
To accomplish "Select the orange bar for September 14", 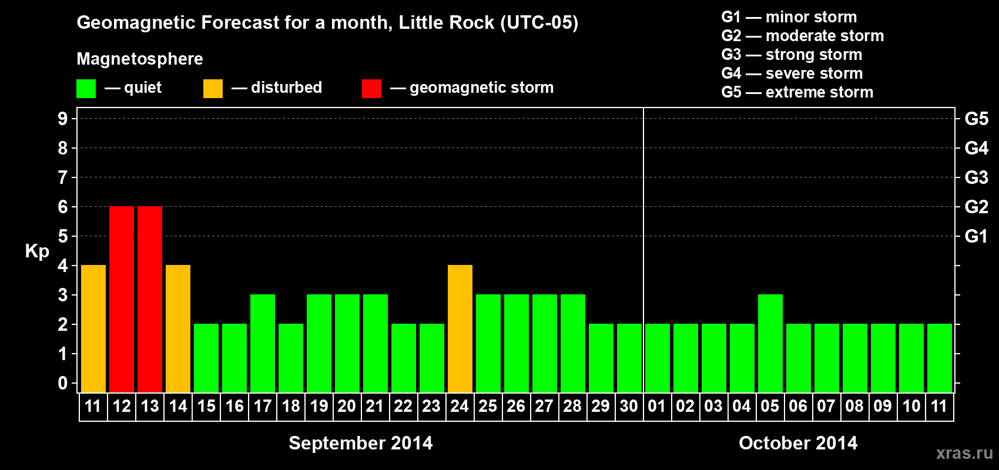I will [x=178, y=328].
